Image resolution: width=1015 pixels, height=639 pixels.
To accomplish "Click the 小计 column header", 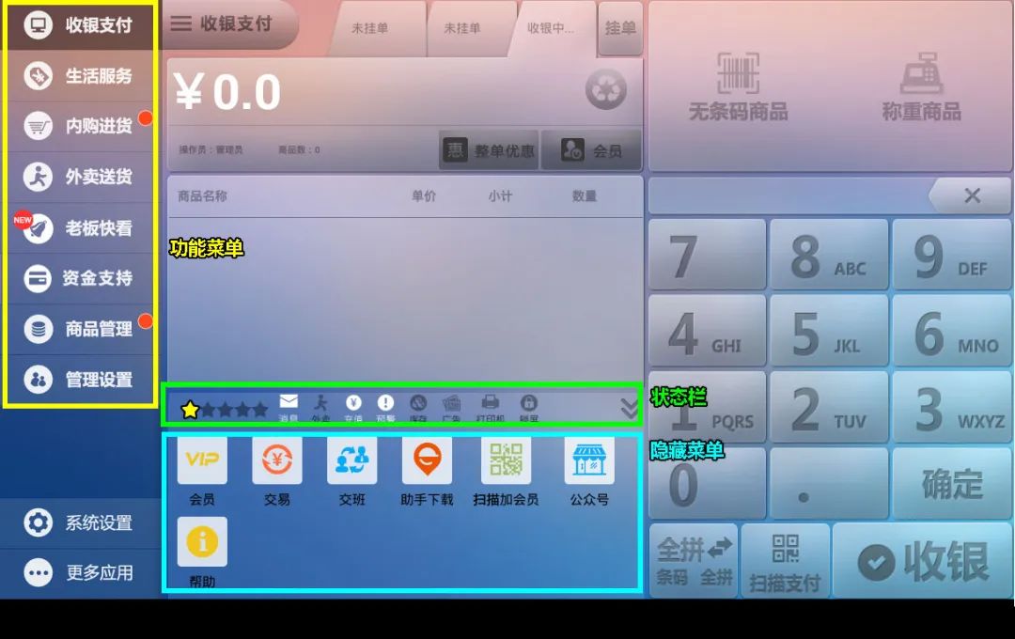I will [x=500, y=195].
